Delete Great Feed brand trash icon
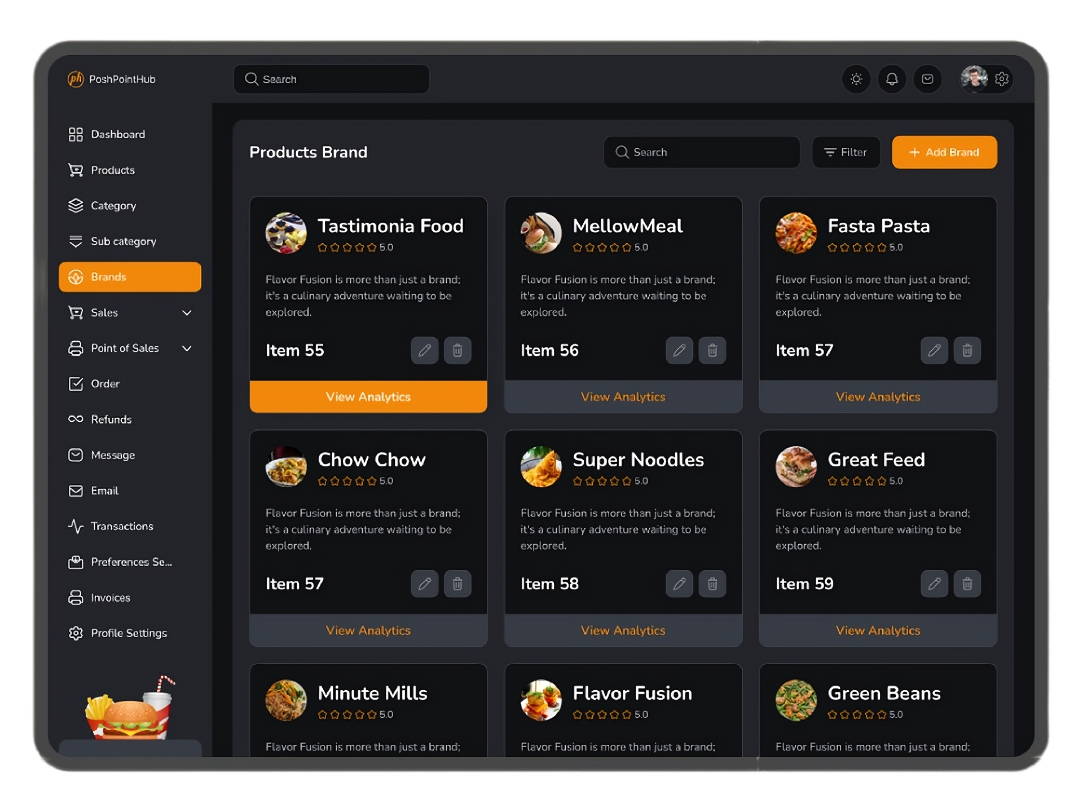Image resolution: width=1083 pixels, height=812 pixels. [967, 584]
